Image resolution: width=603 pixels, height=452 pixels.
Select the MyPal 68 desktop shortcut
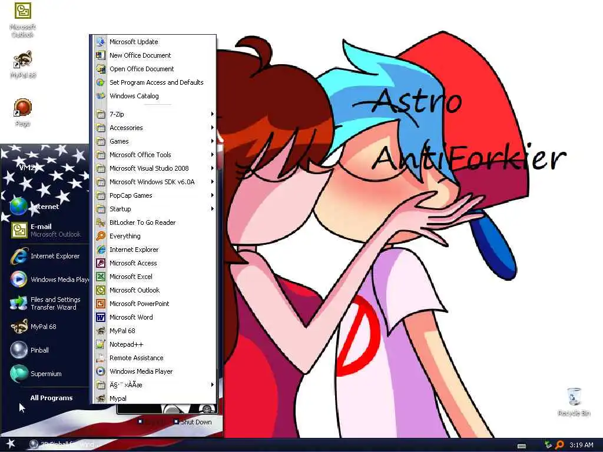click(x=23, y=65)
